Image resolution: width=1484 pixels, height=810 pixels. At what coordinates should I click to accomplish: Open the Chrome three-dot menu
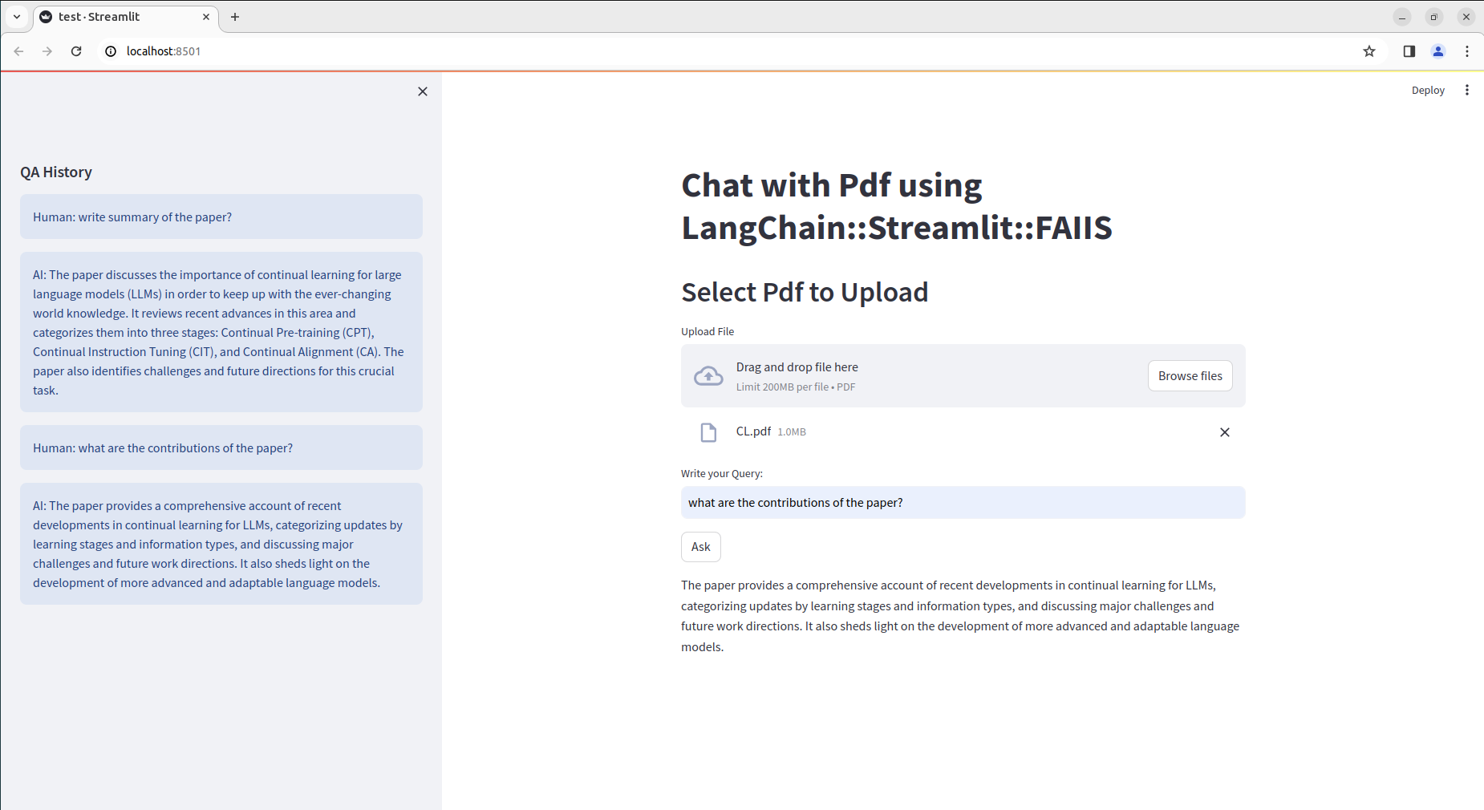[1467, 51]
